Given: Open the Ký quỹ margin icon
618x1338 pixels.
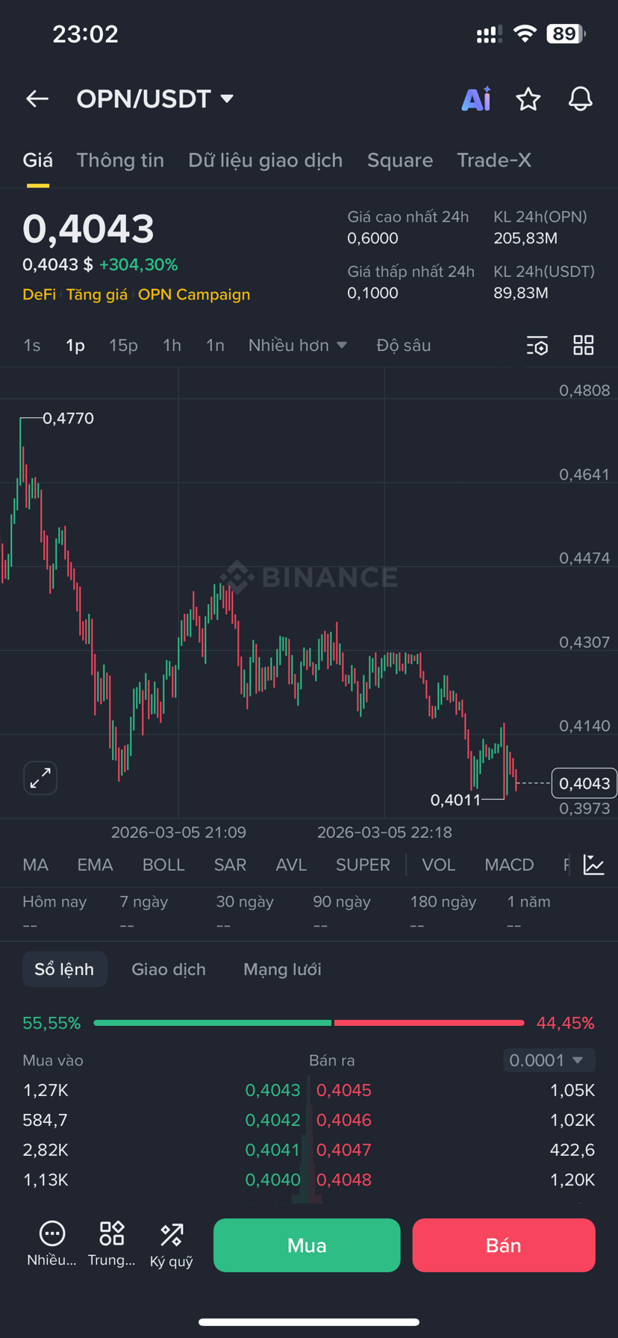Looking at the screenshot, I should point(172,1246).
